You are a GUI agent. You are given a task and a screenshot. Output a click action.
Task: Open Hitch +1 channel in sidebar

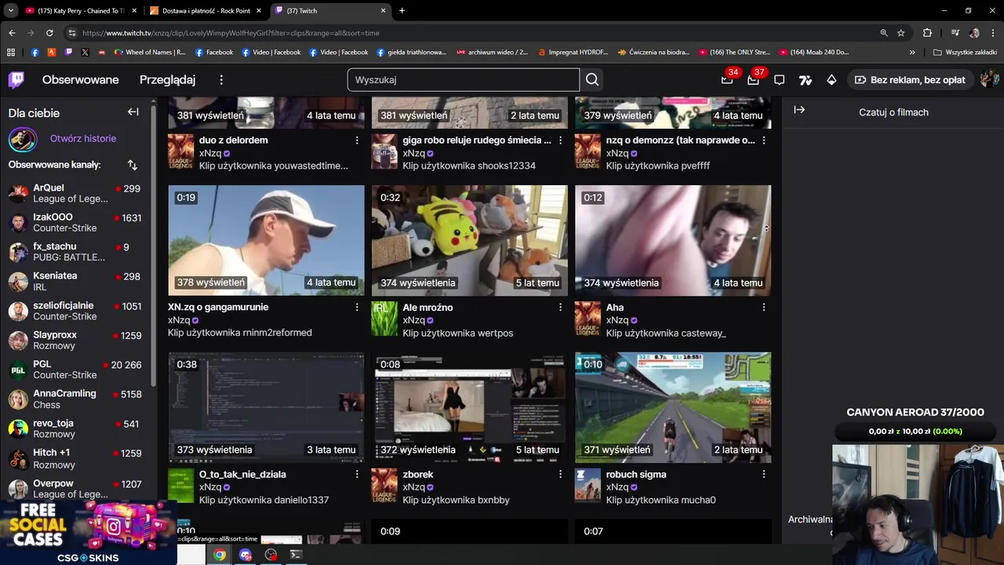click(x=75, y=458)
